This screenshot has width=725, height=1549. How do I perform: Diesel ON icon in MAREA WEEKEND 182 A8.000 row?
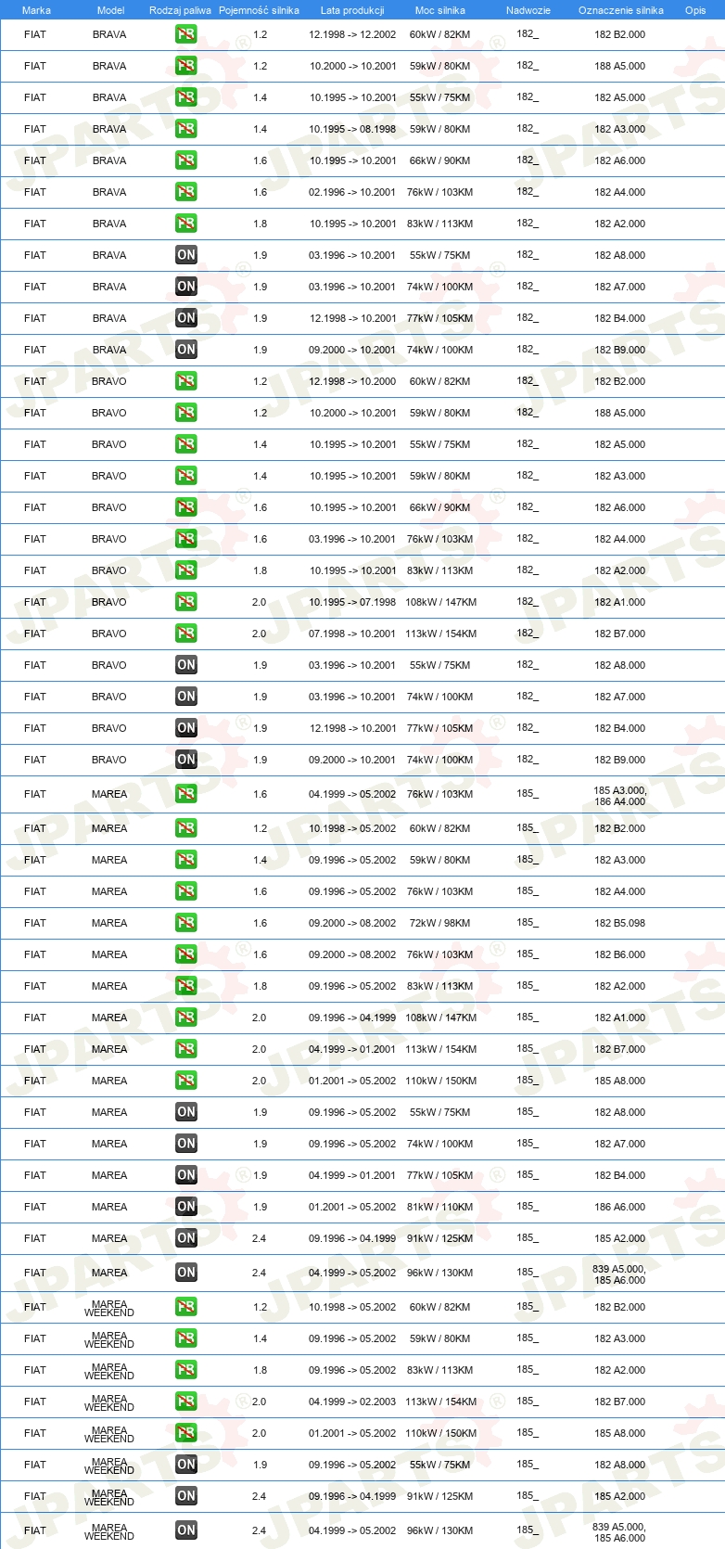point(186,1465)
